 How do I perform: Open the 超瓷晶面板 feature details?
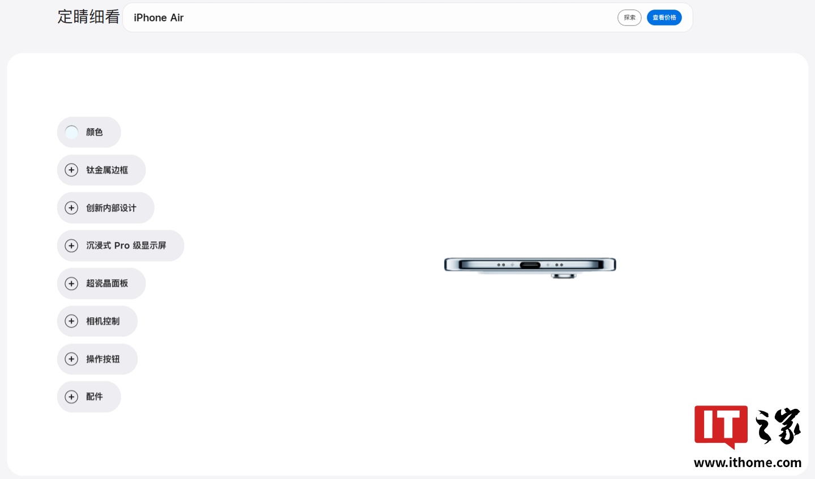point(101,283)
